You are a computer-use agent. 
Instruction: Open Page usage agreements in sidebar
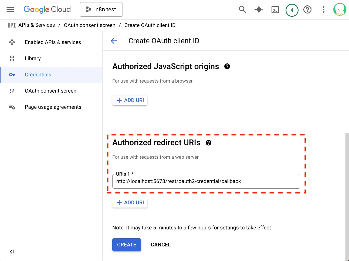(51, 107)
